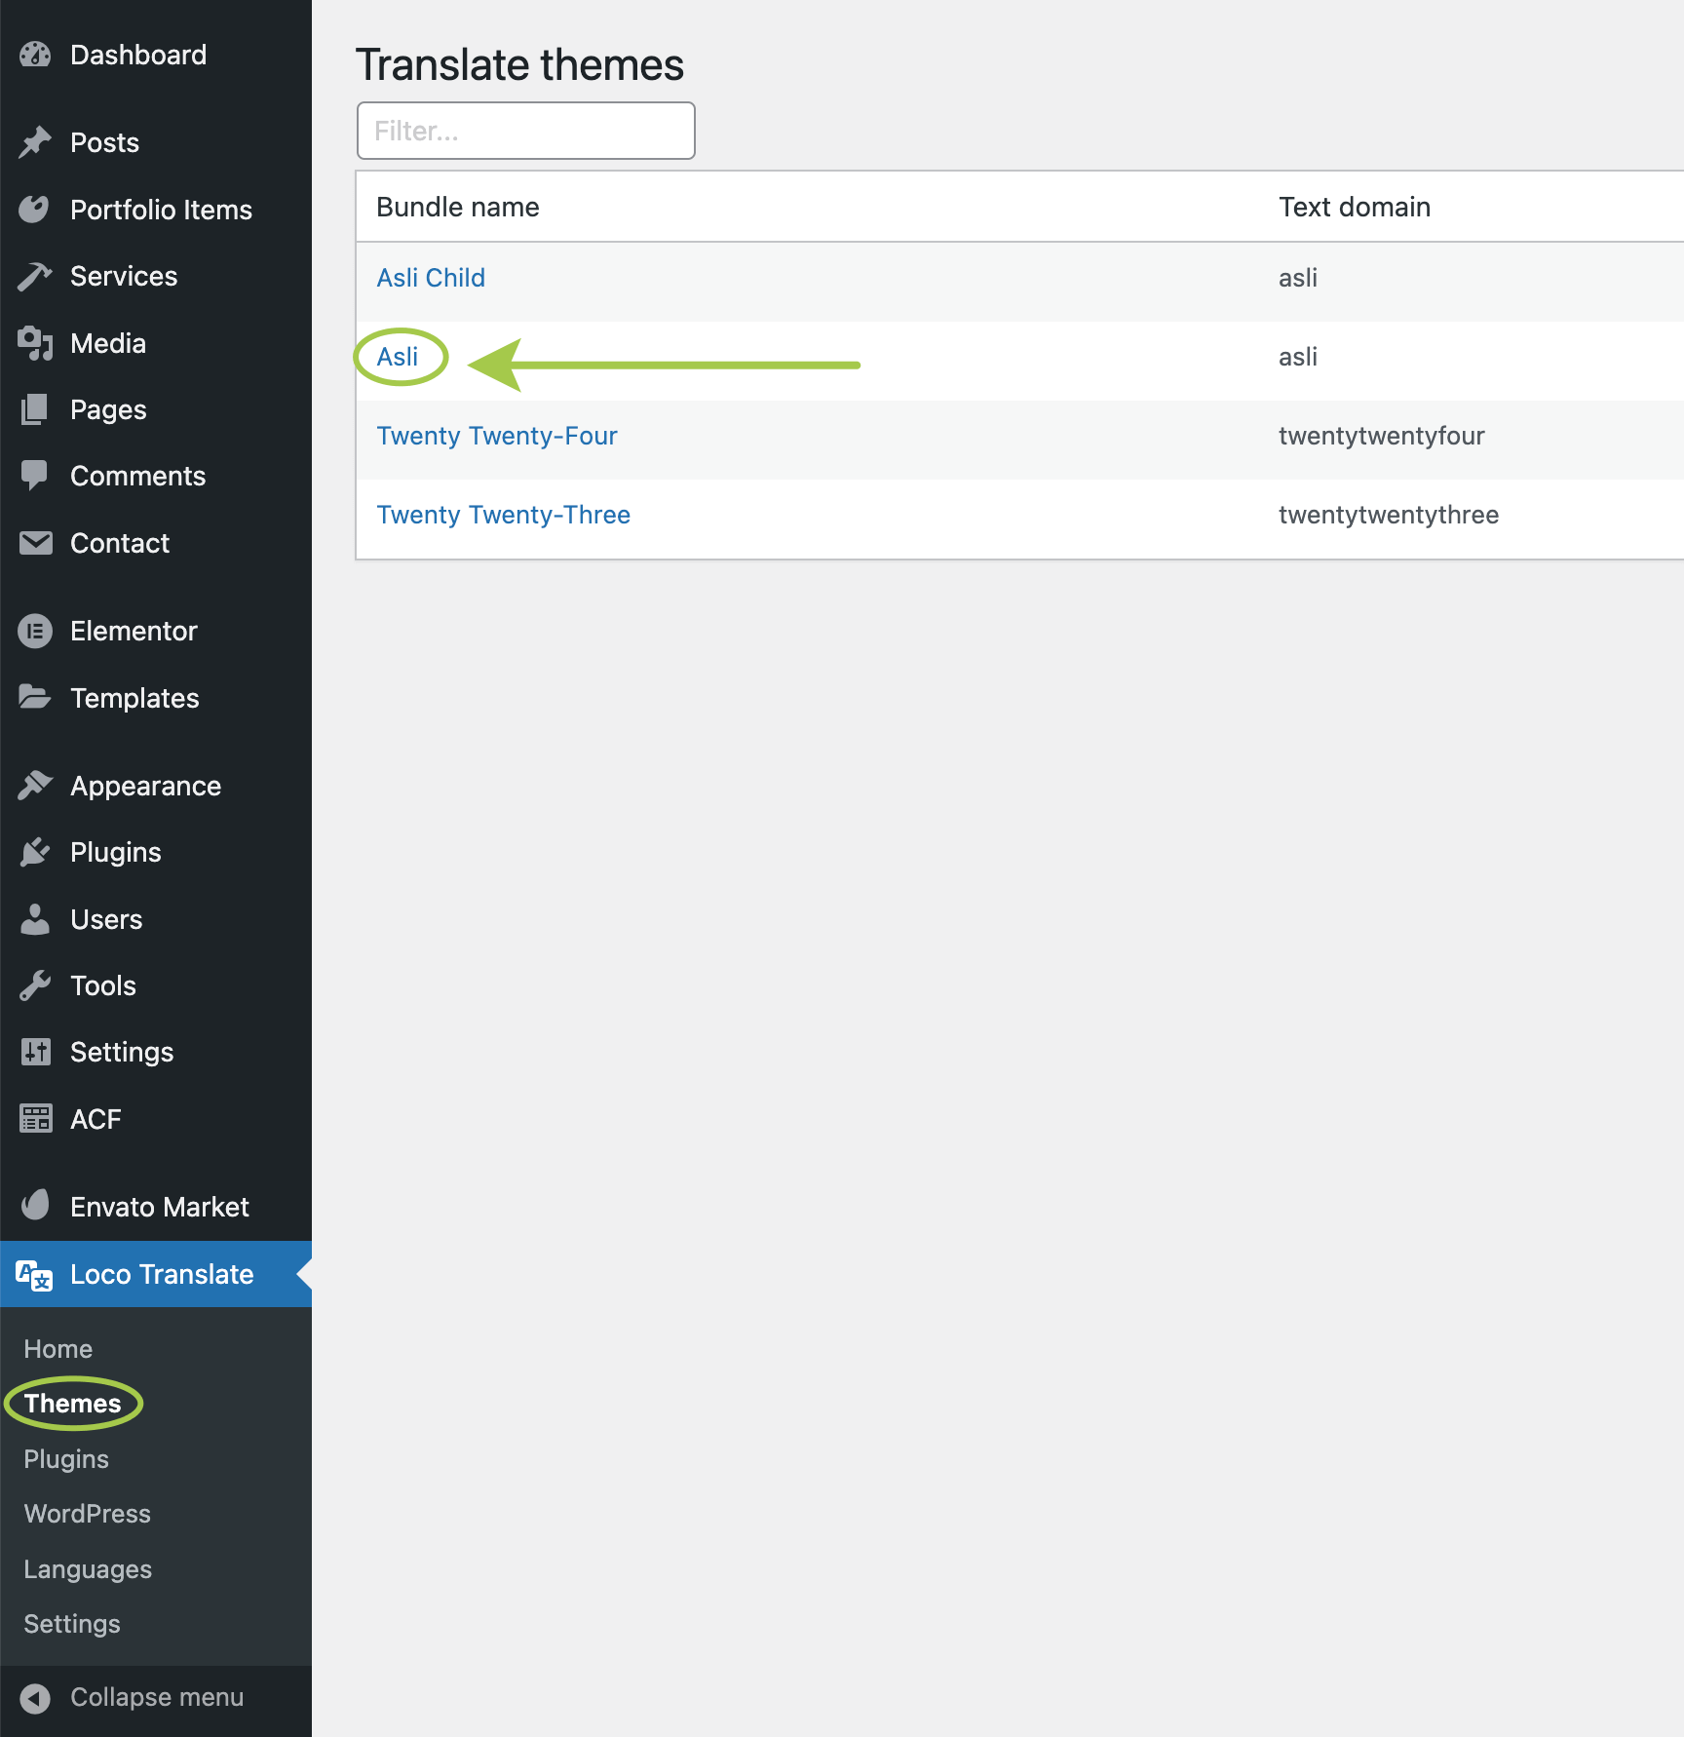1684x1737 pixels.
Task: Open the Asli theme bundle
Action: pos(398,357)
